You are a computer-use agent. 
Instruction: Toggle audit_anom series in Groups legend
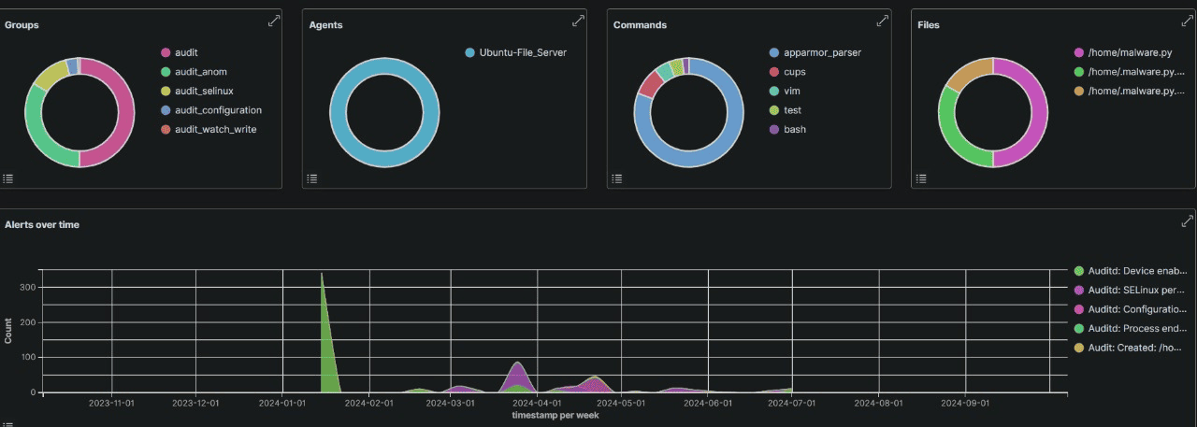point(200,72)
